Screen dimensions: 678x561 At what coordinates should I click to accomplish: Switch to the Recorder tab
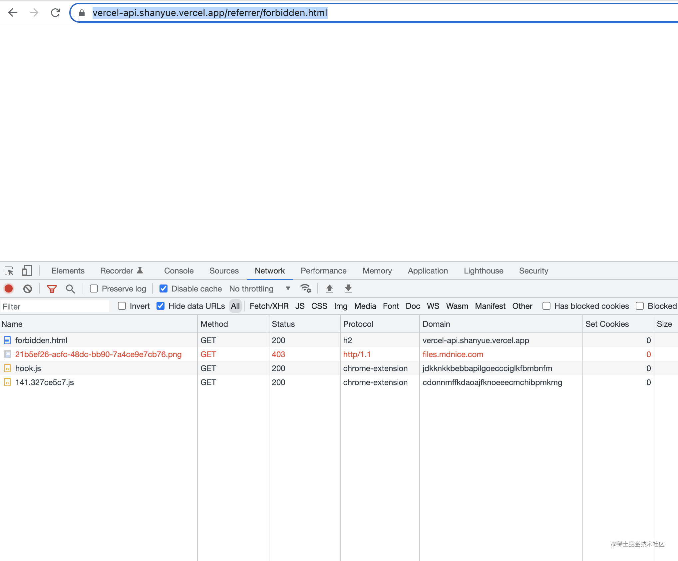[x=122, y=271]
